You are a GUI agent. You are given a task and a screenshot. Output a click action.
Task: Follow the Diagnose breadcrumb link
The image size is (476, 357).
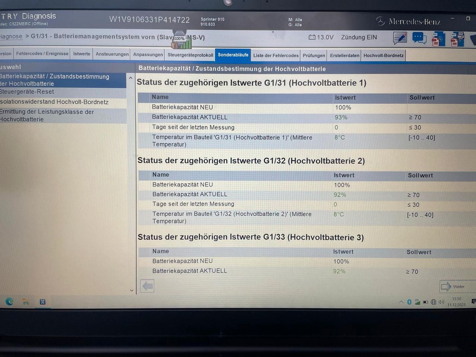(11, 36)
